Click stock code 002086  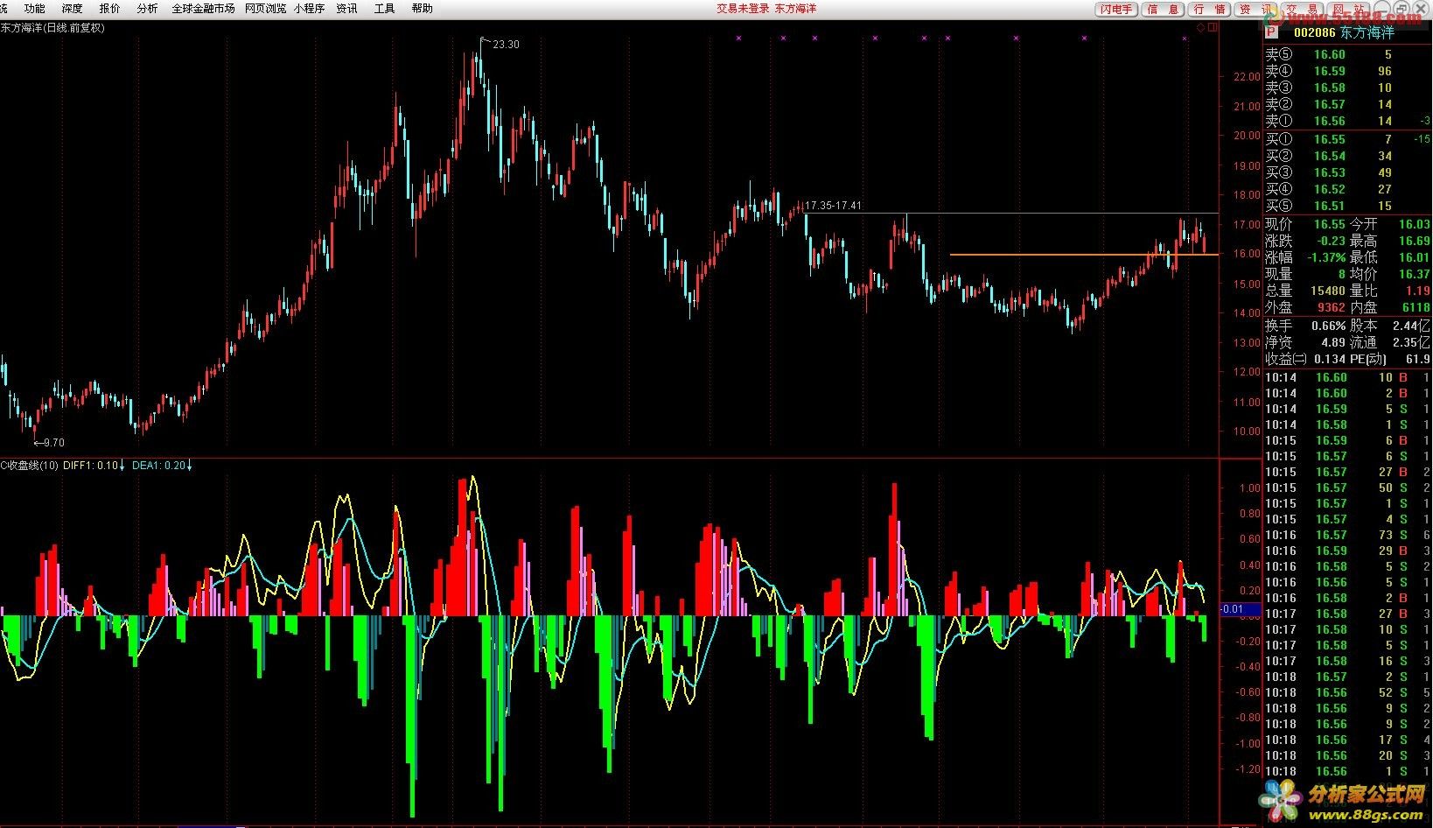tap(1314, 32)
